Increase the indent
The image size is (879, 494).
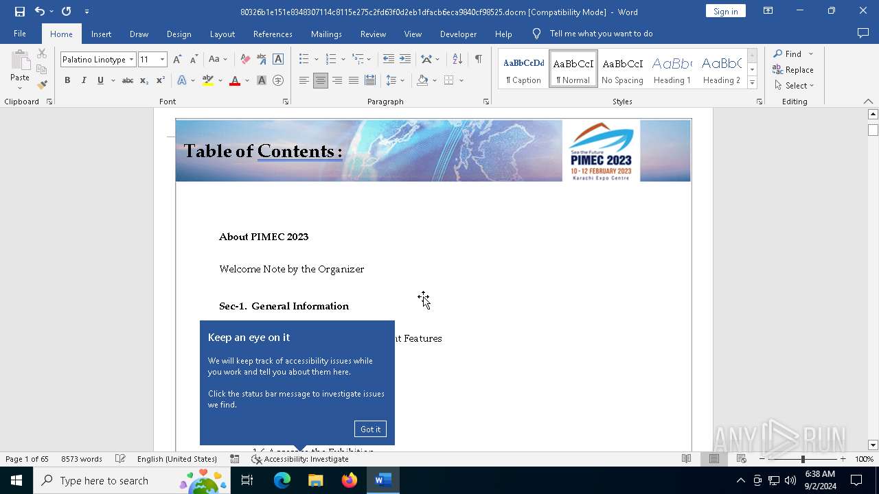(405, 60)
